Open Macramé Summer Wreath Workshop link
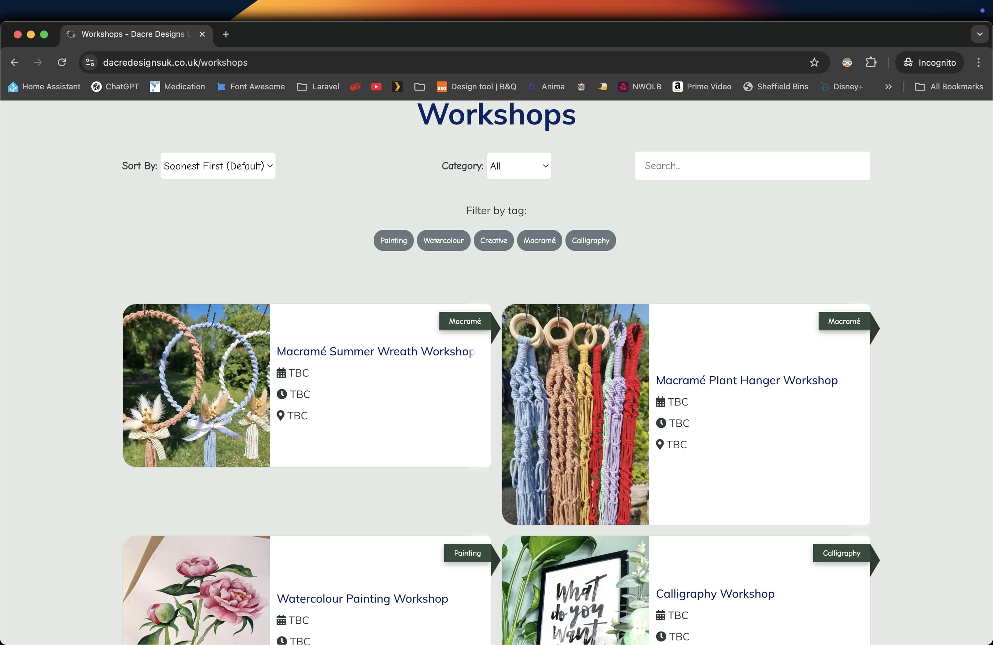Viewport: 993px width, 645px height. tap(375, 351)
